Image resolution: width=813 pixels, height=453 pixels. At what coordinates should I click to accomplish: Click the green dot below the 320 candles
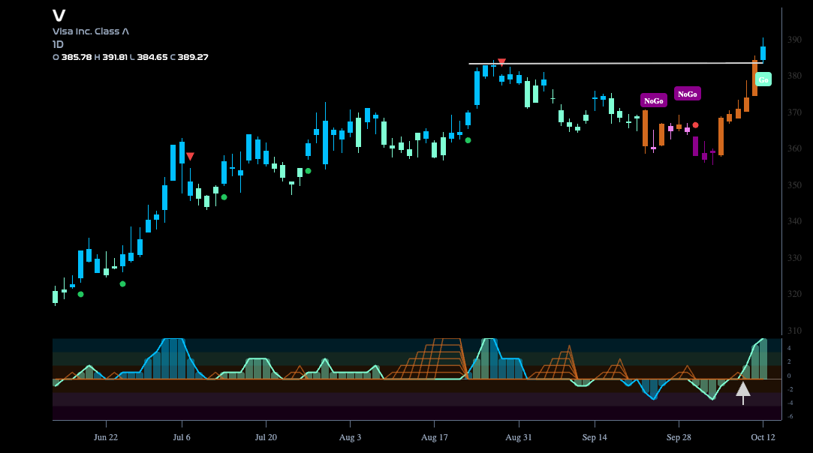(x=80, y=295)
